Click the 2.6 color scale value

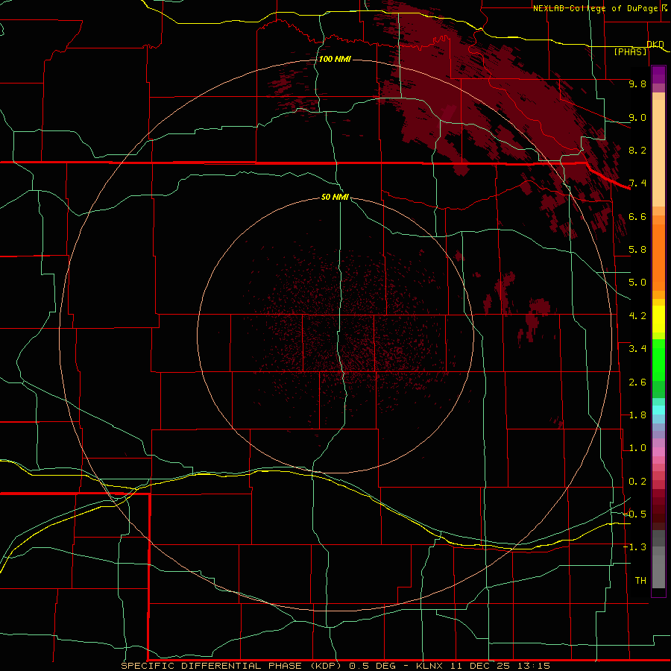coord(637,382)
